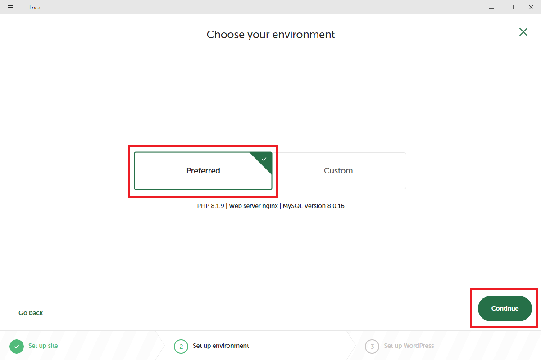The height and width of the screenshot is (360, 541).
Task: Click the Continue button
Action: click(504, 308)
